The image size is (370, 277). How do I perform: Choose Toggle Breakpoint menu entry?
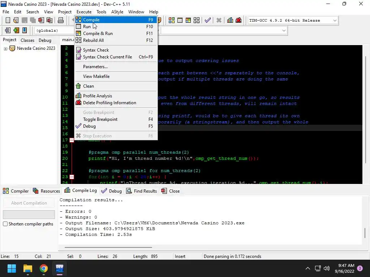[x=116, y=119]
